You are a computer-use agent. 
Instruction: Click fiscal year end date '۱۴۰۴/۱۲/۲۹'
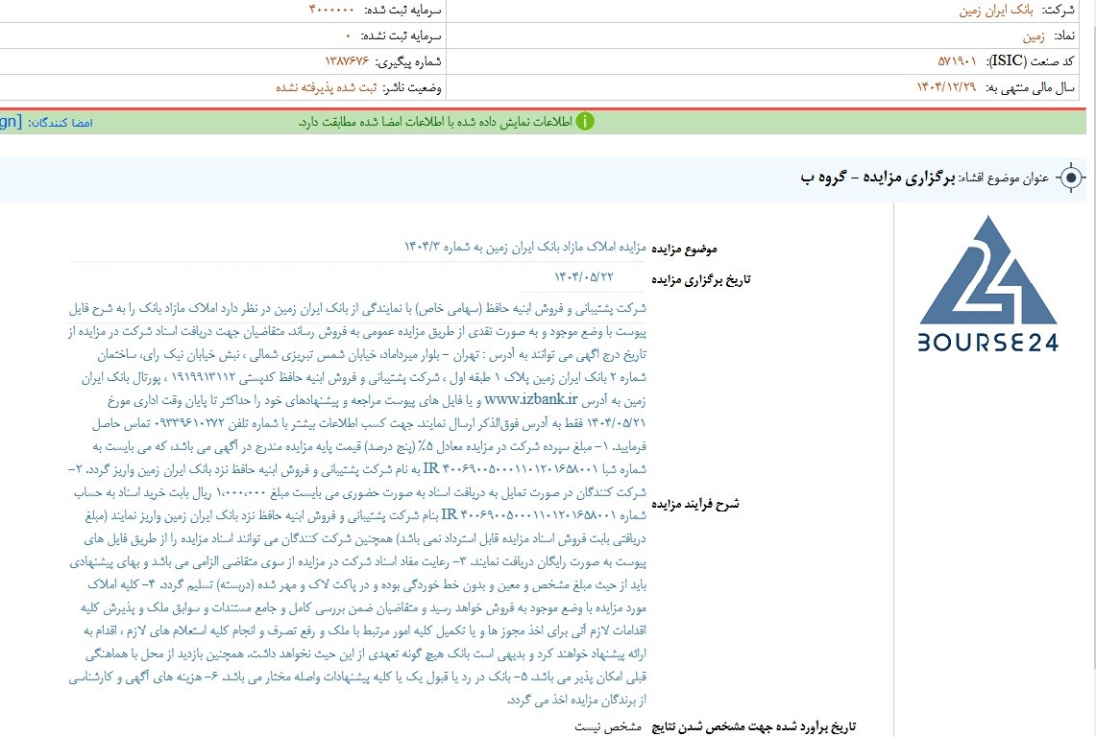pos(946,87)
